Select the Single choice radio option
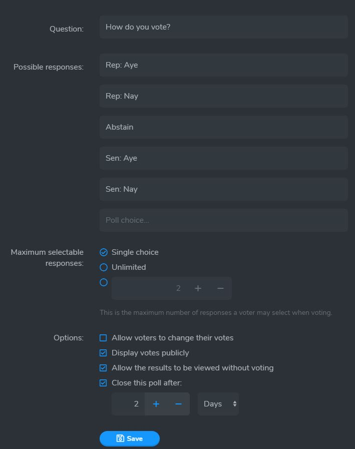Image resolution: width=355 pixels, height=449 pixels. 104,252
